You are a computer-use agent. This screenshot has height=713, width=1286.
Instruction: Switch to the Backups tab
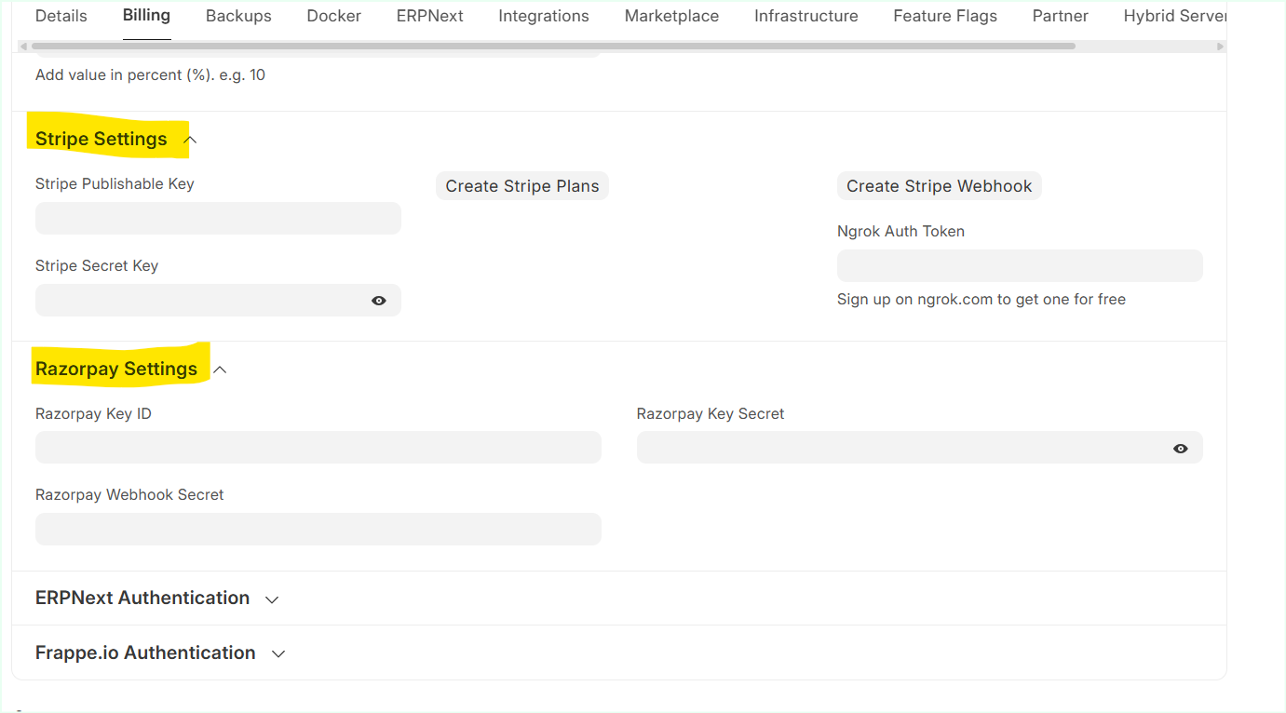click(x=238, y=16)
